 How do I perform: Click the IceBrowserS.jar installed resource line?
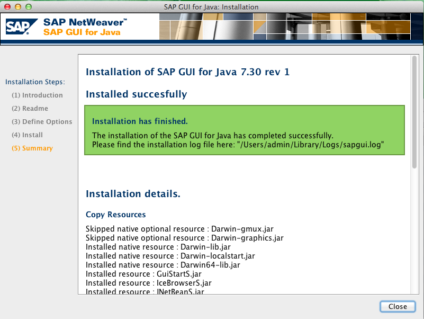pyautogui.click(x=148, y=283)
